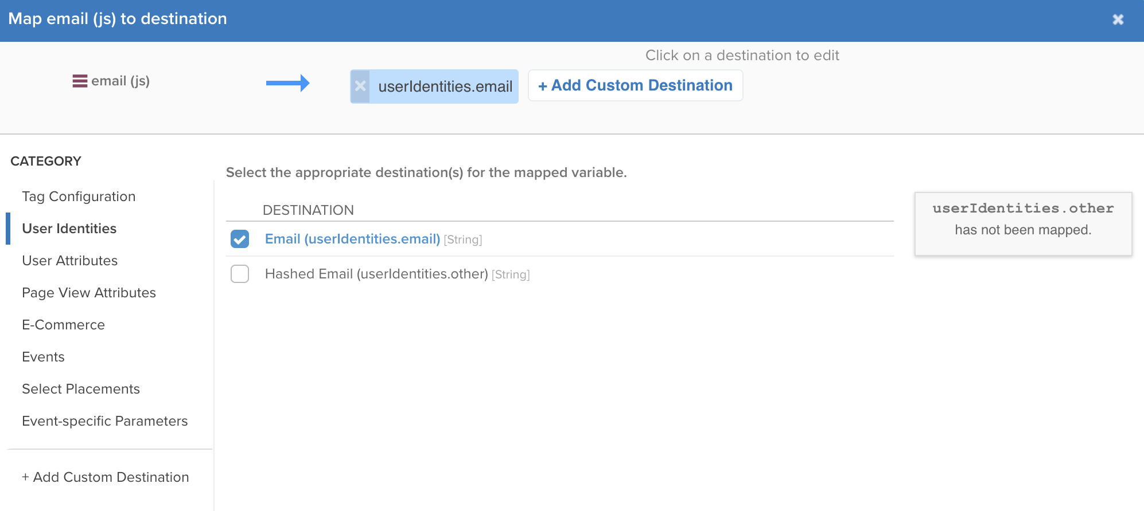1144x511 pixels.
Task: Click the hamburger icon next to email (js)
Action: (80, 81)
